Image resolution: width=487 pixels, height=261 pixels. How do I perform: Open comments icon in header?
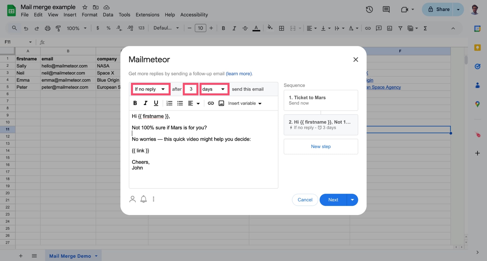386,10
